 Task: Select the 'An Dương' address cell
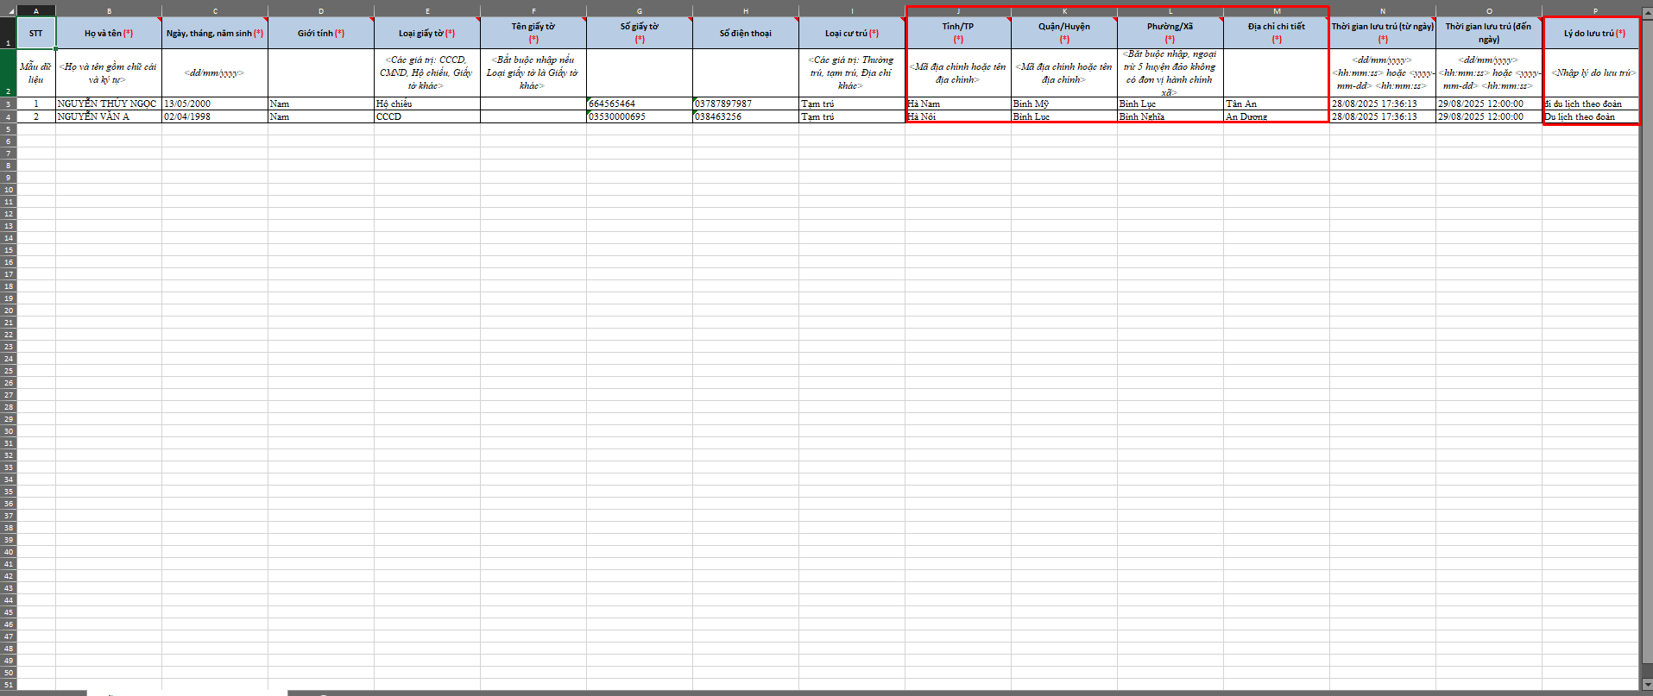pyautogui.click(x=1276, y=116)
